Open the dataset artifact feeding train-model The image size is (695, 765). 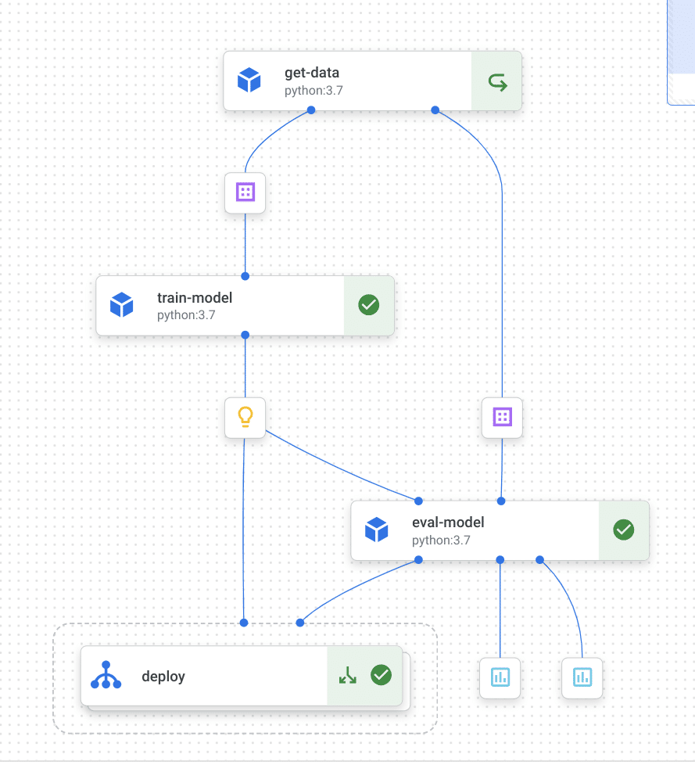[x=245, y=192]
